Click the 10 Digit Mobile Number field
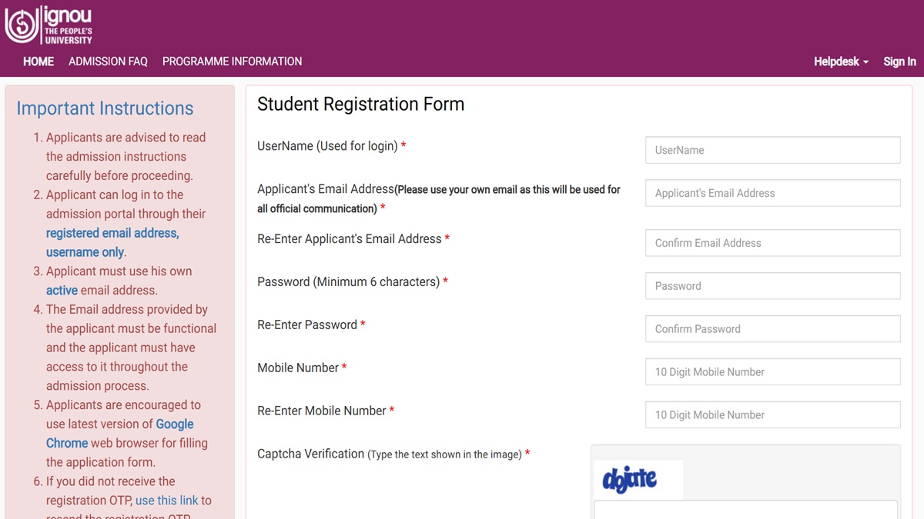Image resolution: width=924 pixels, height=519 pixels. [x=772, y=371]
